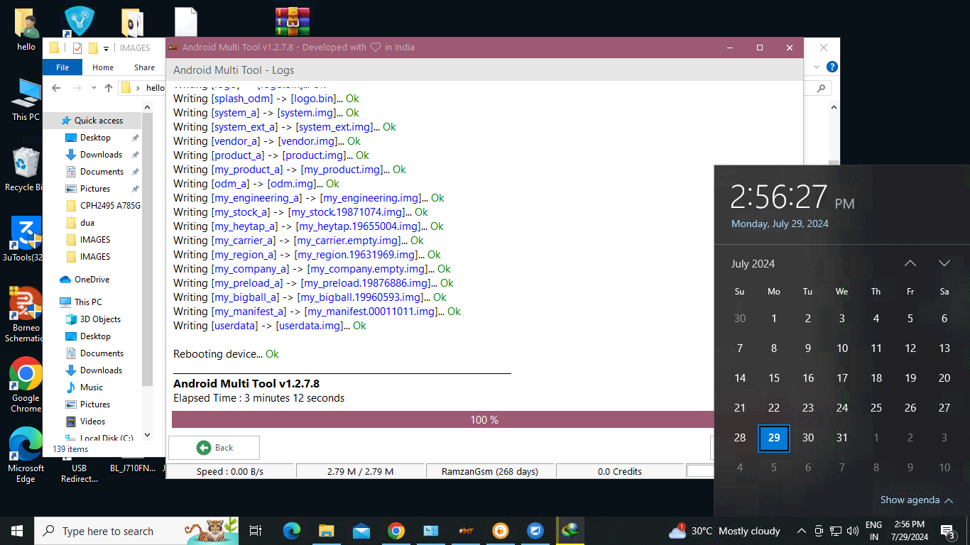Click the search magnifier in File Explorer
Screen dimensions: 970x545
(x=822, y=88)
